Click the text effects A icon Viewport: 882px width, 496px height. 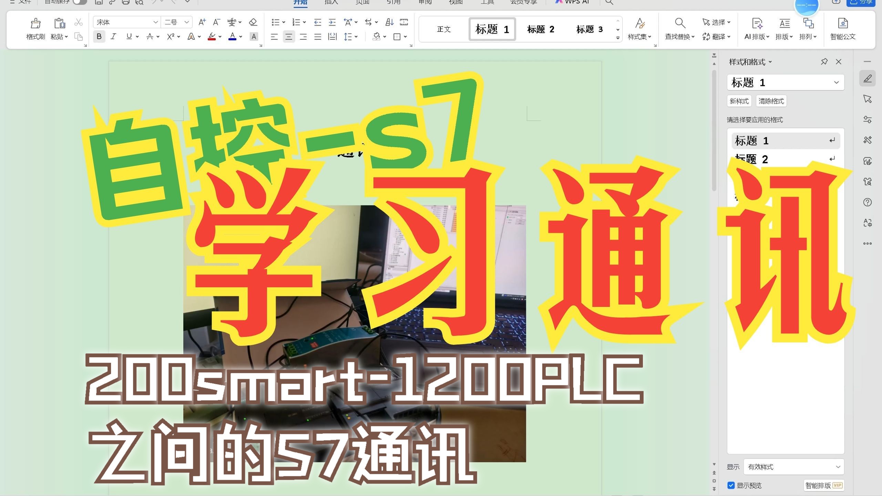191,37
